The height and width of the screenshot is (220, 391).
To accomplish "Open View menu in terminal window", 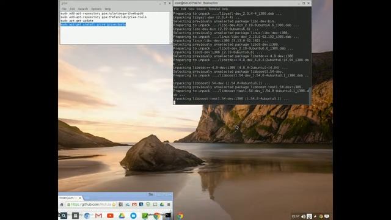I will point(191,9).
